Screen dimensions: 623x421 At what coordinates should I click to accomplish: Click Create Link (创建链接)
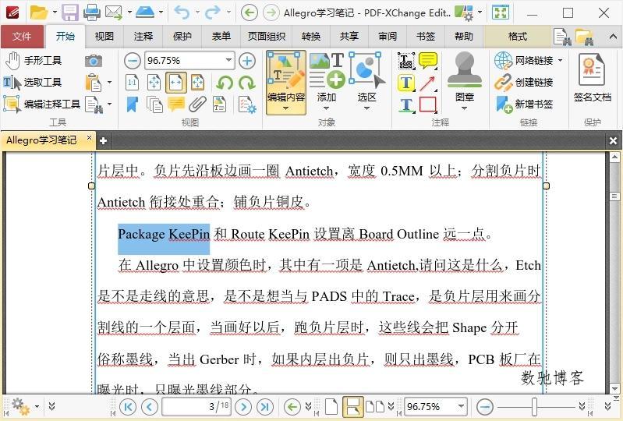coord(525,82)
